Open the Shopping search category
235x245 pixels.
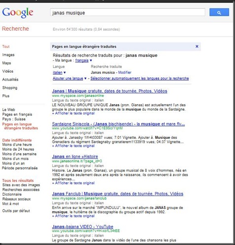point(10,88)
